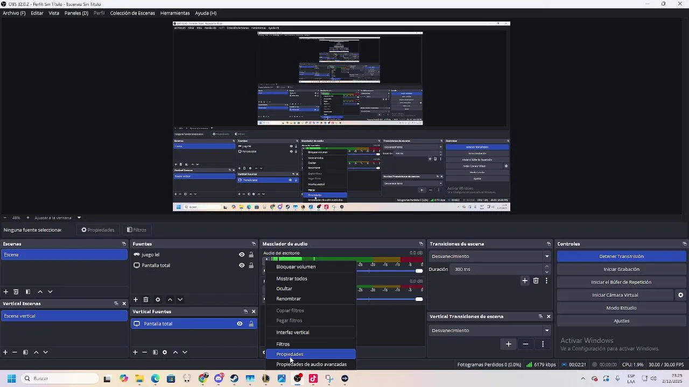Choose Propiedades de audio avanzadas
The height and width of the screenshot is (387, 689).
(x=311, y=364)
